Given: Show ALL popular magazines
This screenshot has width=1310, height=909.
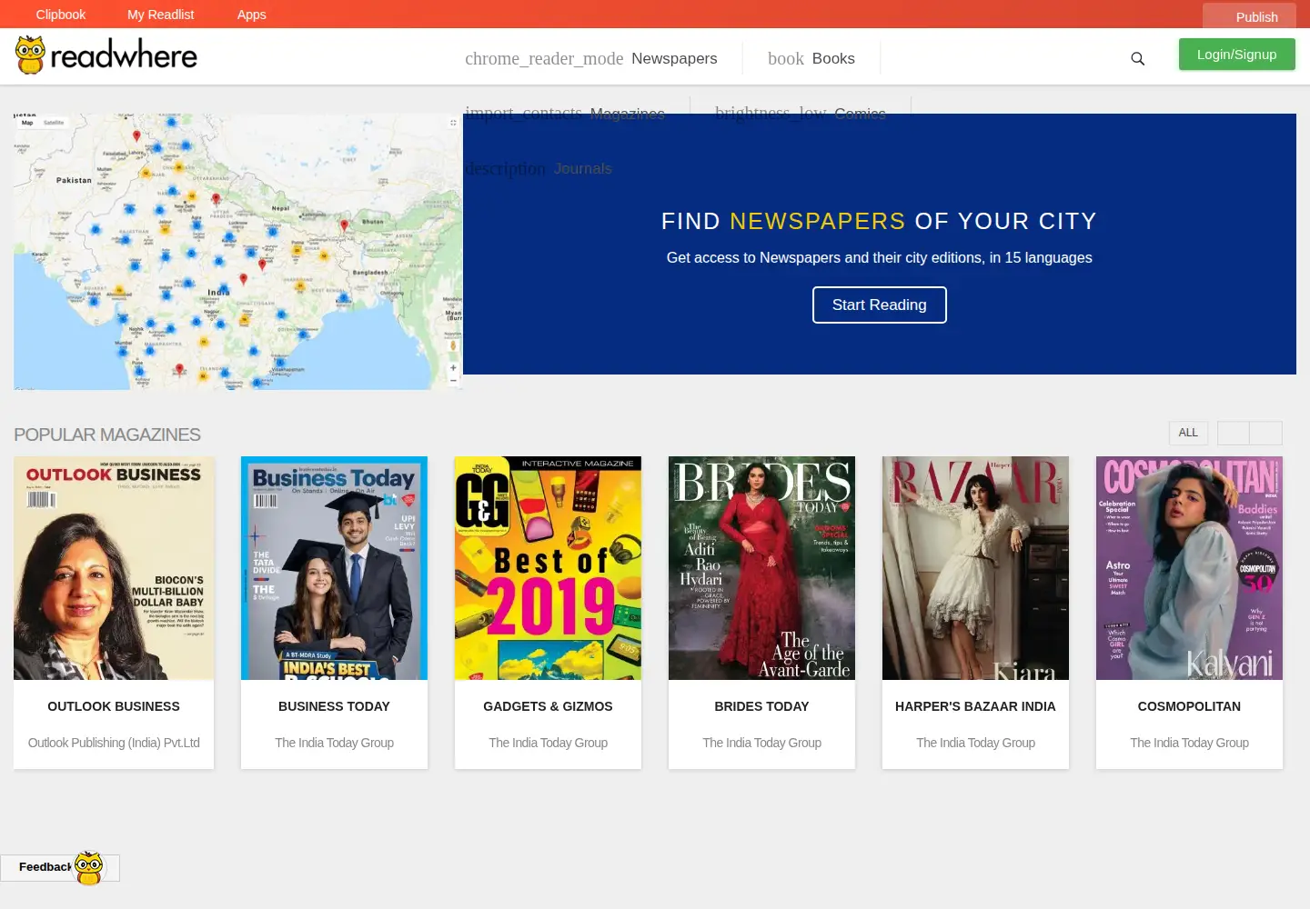Looking at the screenshot, I should [1188, 433].
